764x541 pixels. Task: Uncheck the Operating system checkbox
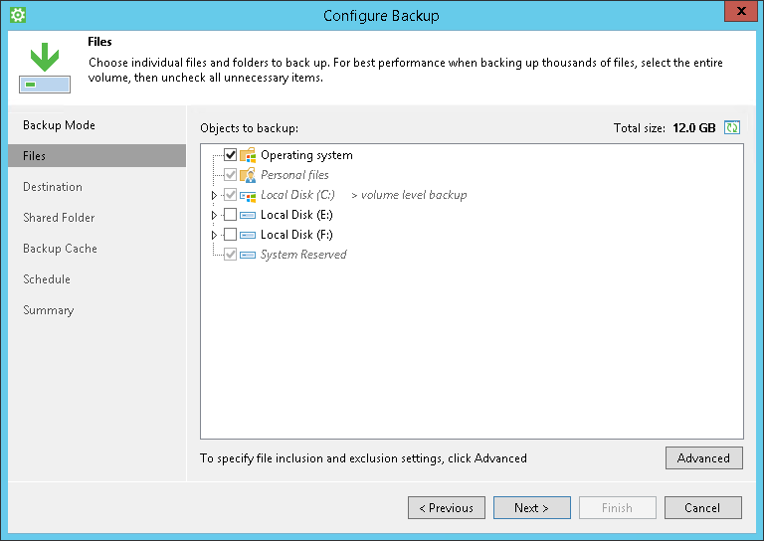coord(231,155)
